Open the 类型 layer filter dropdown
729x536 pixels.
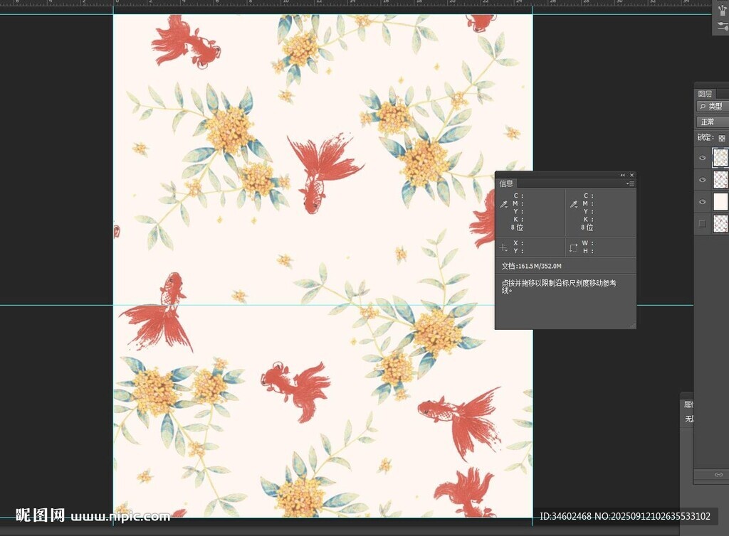tap(714, 107)
